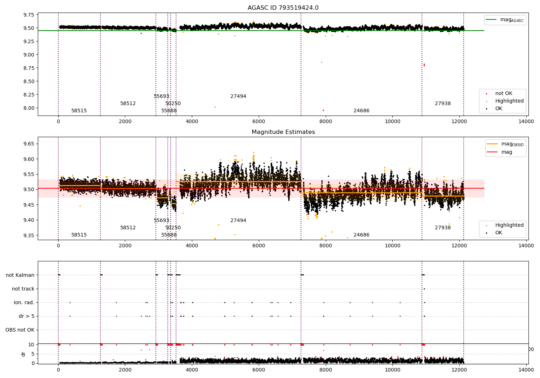
Task: Click OBSID label 27938 in the top plot
Action: [443, 104]
